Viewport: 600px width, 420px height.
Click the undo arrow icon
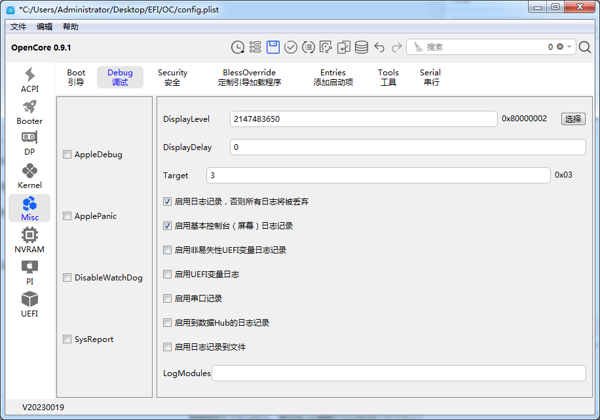coord(379,47)
